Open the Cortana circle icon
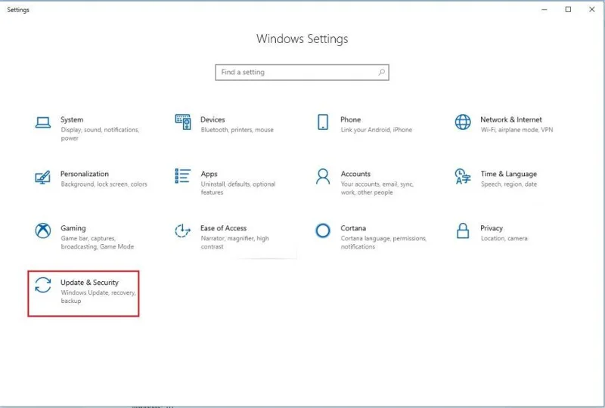 [x=323, y=230]
